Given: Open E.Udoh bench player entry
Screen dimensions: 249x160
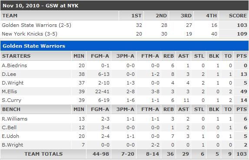Looking at the screenshot, I should (x=10, y=136).
